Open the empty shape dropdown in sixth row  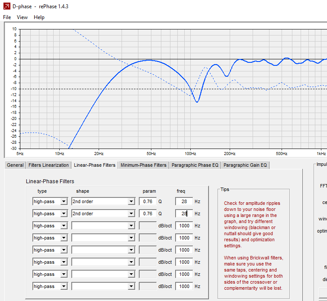103,262
